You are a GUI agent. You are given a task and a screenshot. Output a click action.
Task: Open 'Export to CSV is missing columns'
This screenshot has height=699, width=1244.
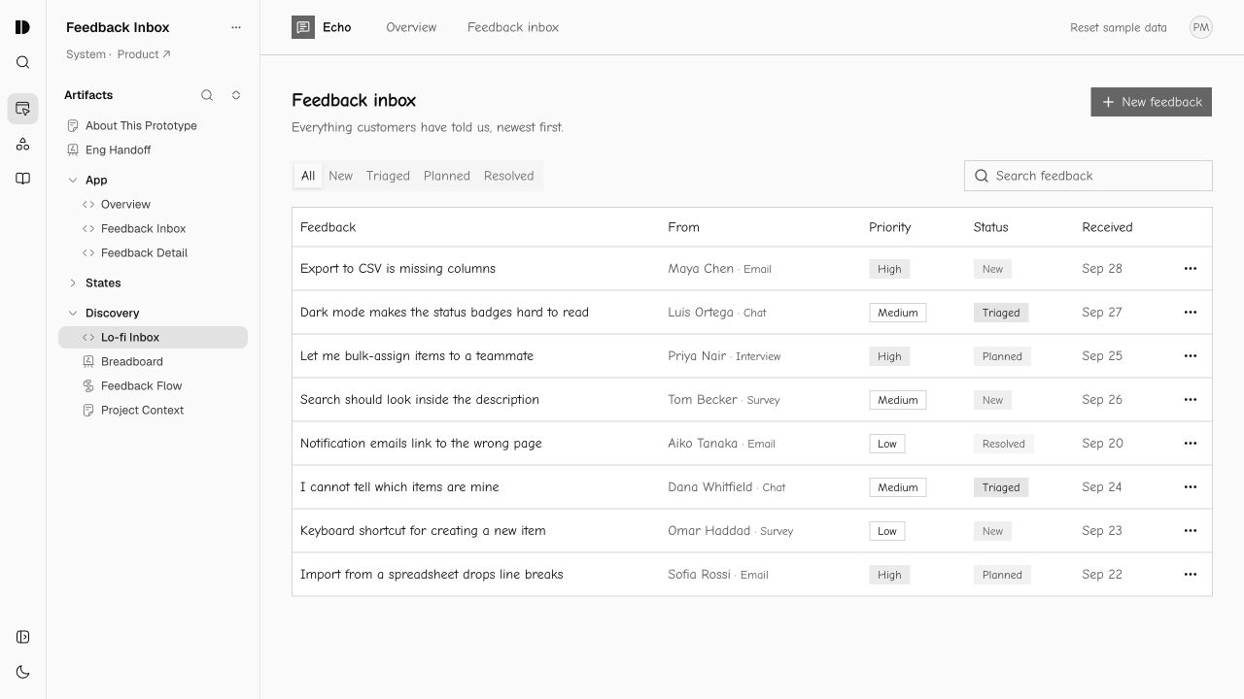pyautogui.click(x=397, y=269)
